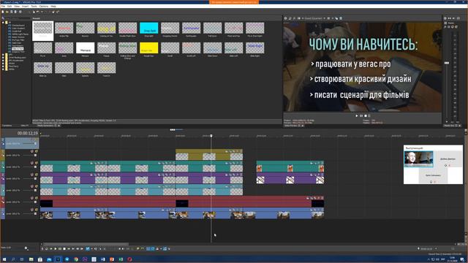Solo the purple video track
The image size is (468, 263).
click(x=37, y=175)
